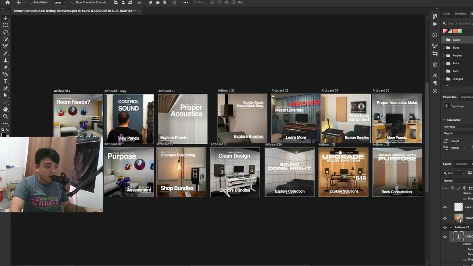Switch to the Swatches tab
The height and width of the screenshot is (266, 473).
[460, 14]
